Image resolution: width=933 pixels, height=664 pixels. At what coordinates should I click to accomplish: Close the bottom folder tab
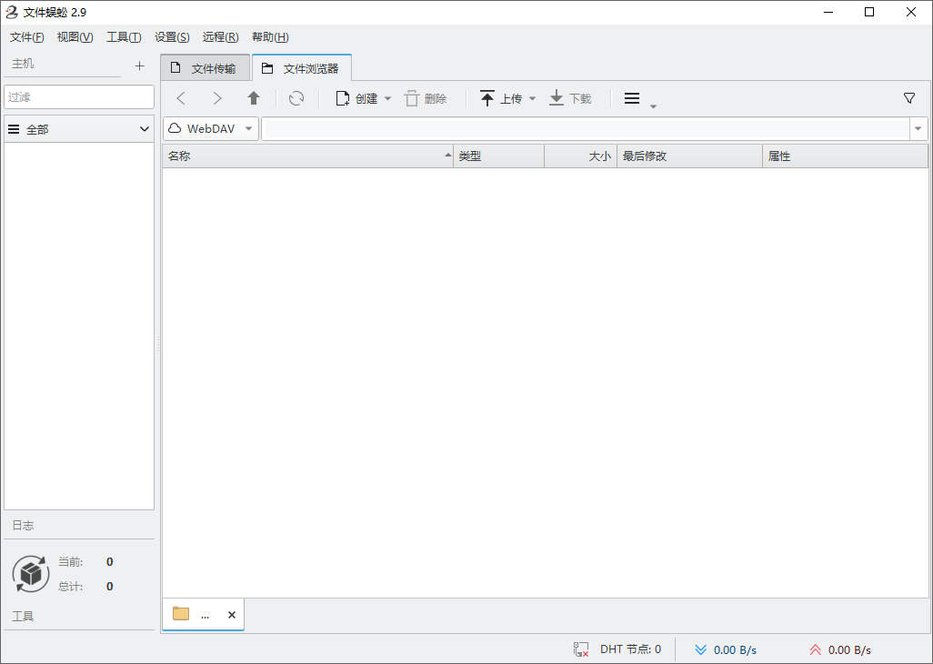pyautogui.click(x=232, y=615)
